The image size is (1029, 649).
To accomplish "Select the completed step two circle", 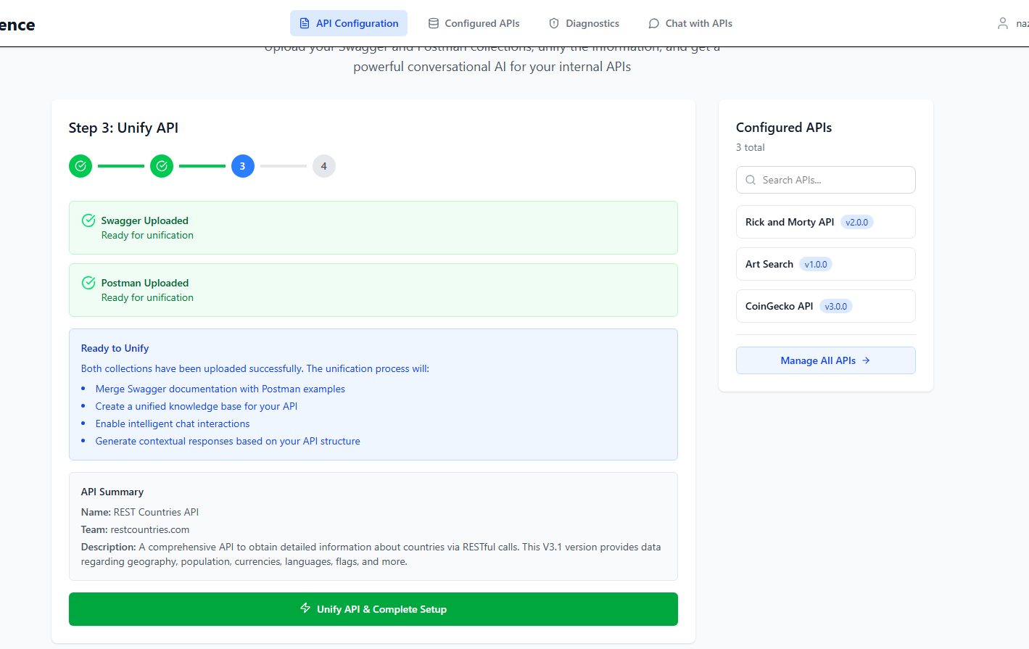I will click(162, 166).
